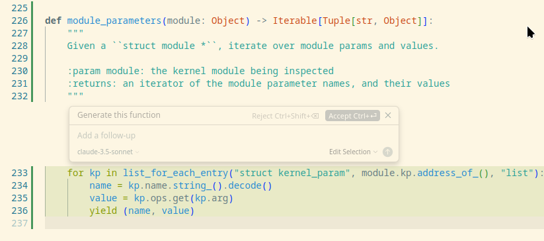Image resolution: width=544 pixels, height=241 pixels.
Task: Accept the generated function code
Action: (352, 116)
